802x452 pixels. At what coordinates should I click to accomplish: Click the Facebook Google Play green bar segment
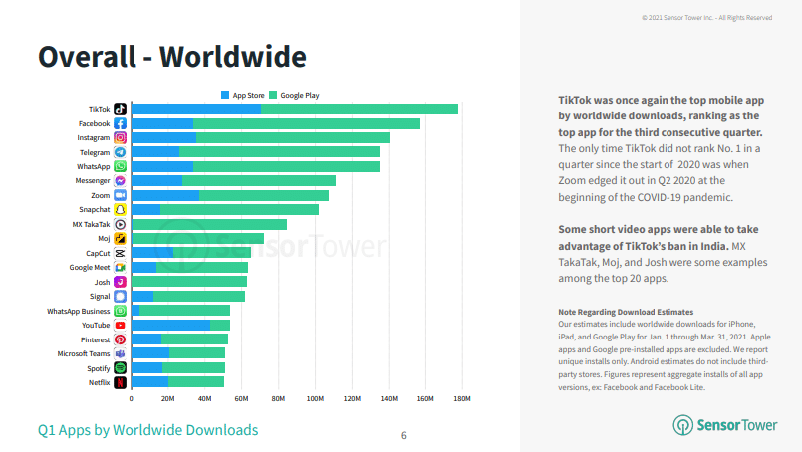pos(307,123)
